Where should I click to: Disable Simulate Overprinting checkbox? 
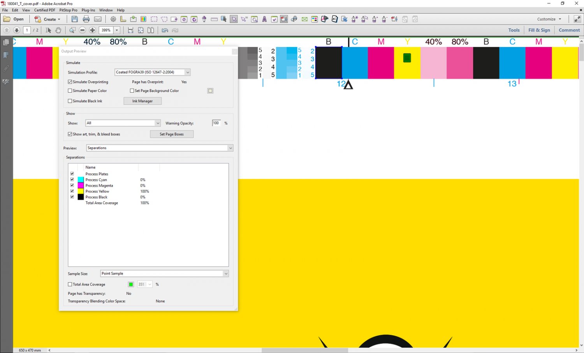70,82
